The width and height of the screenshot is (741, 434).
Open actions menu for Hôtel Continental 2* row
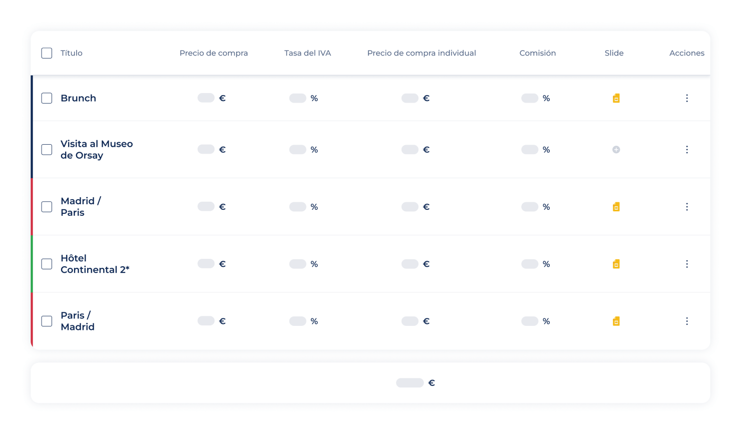click(x=686, y=264)
